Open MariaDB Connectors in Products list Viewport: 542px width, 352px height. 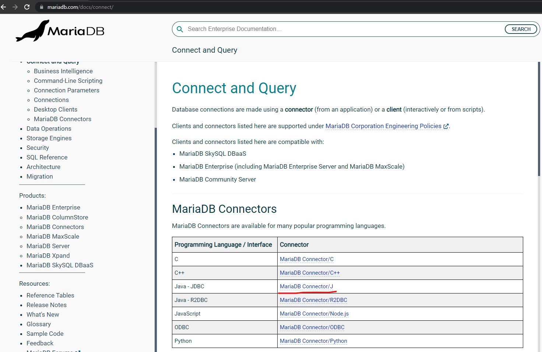coord(55,227)
